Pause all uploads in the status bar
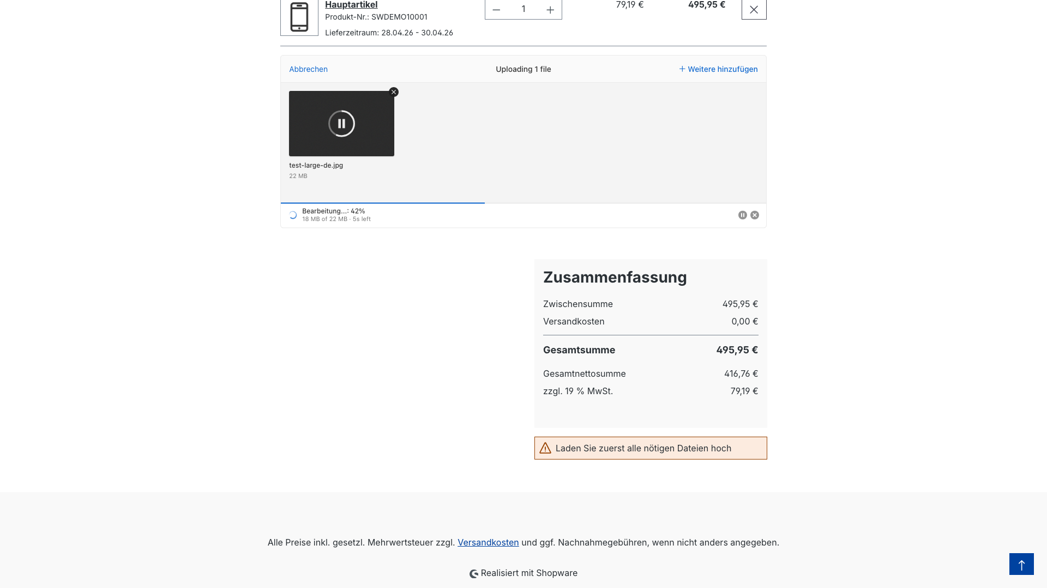Image resolution: width=1047 pixels, height=588 pixels. click(742, 215)
